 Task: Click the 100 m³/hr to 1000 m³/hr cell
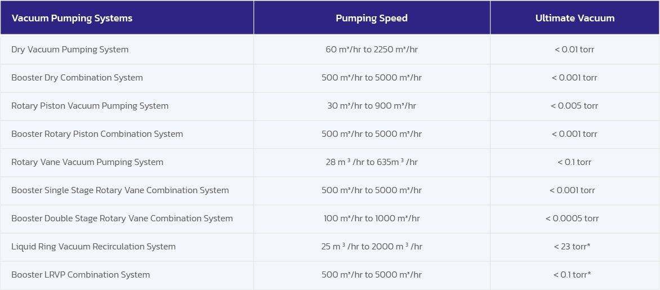(372, 218)
